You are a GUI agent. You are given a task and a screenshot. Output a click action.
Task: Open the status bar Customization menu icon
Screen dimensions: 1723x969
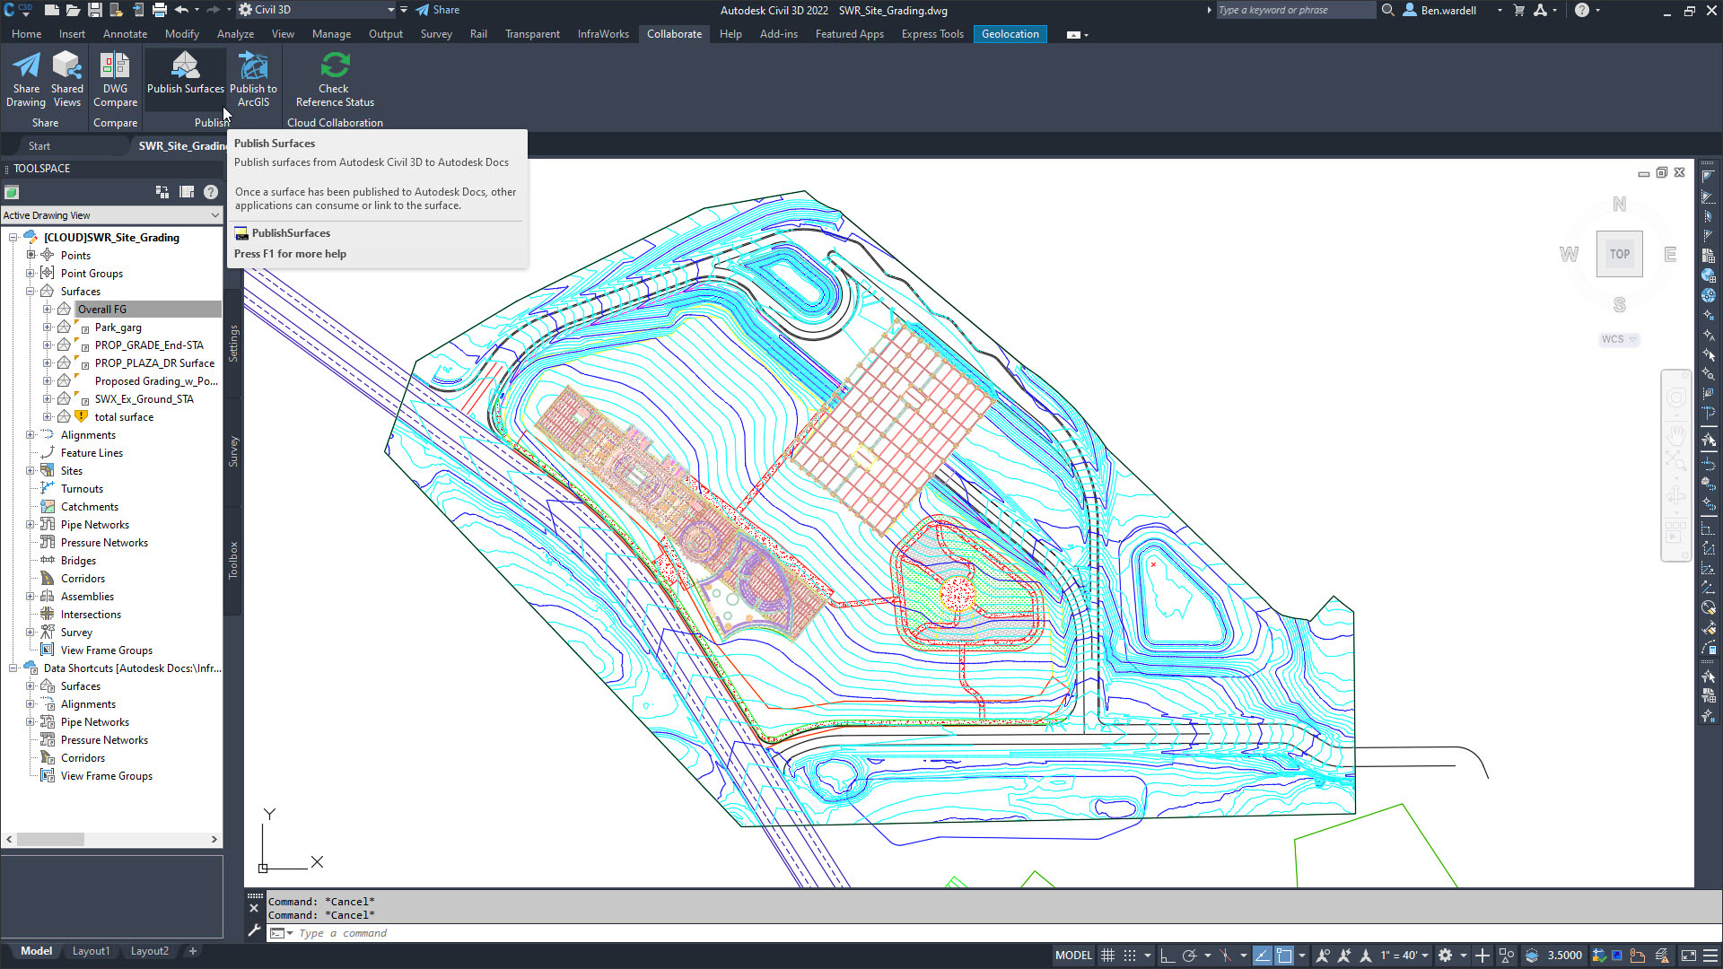(x=1710, y=956)
